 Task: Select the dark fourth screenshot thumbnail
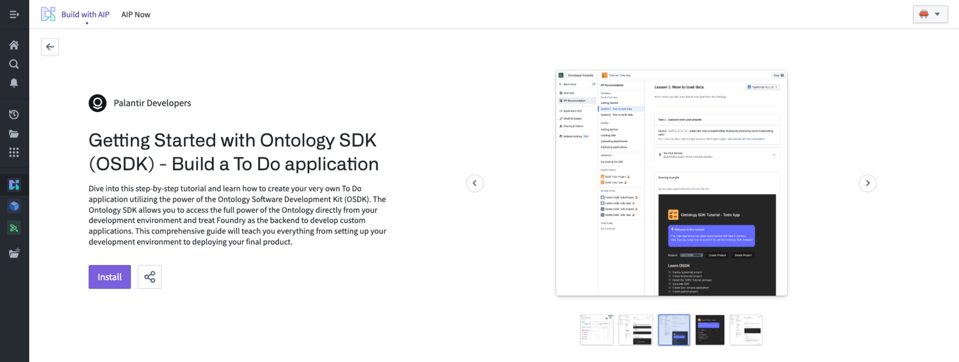710,330
